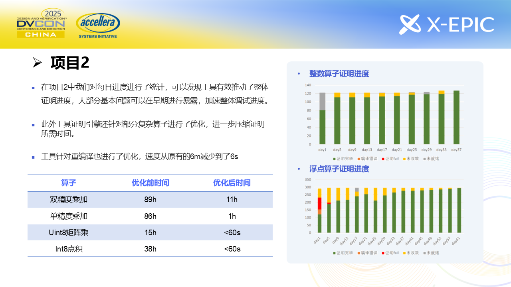Click the 38h cell in Int8点积 row
This screenshot has width=511, height=287.
coord(151,249)
